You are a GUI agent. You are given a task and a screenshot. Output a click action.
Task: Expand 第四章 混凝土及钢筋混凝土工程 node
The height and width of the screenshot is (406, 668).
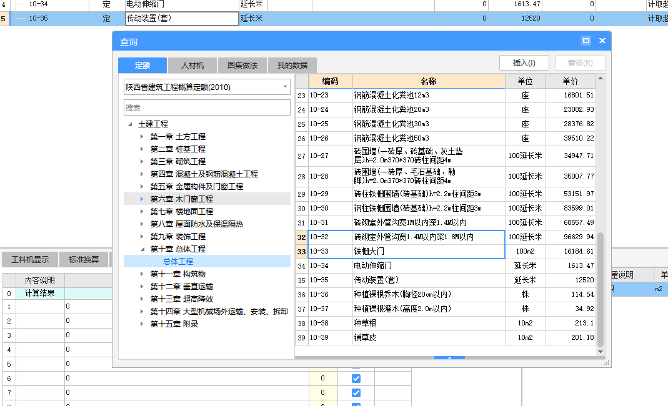click(x=142, y=174)
